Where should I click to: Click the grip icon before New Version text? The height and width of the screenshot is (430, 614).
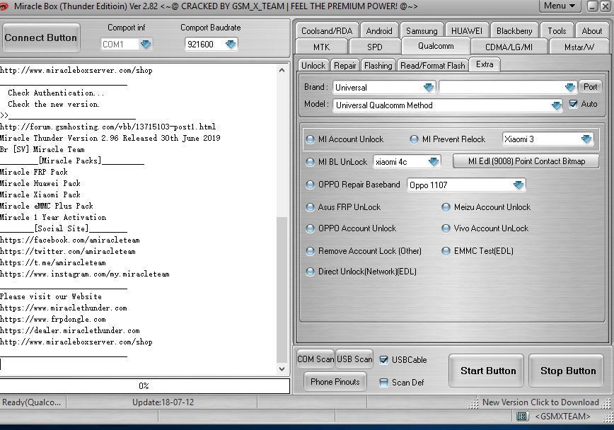pyautogui.click(x=474, y=402)
